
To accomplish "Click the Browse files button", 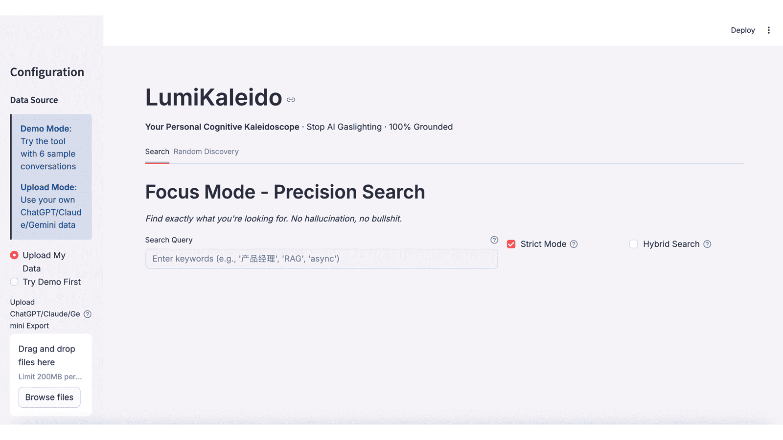I will (x=49, y=397).
